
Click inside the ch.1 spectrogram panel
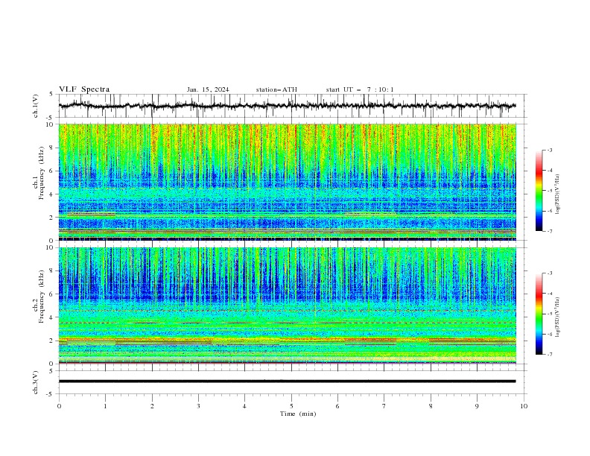click(x=288, y=182)
